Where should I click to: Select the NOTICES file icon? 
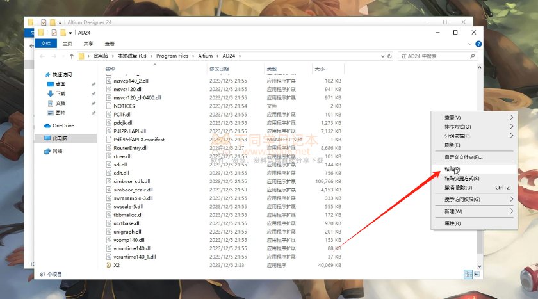click(109, 106)
